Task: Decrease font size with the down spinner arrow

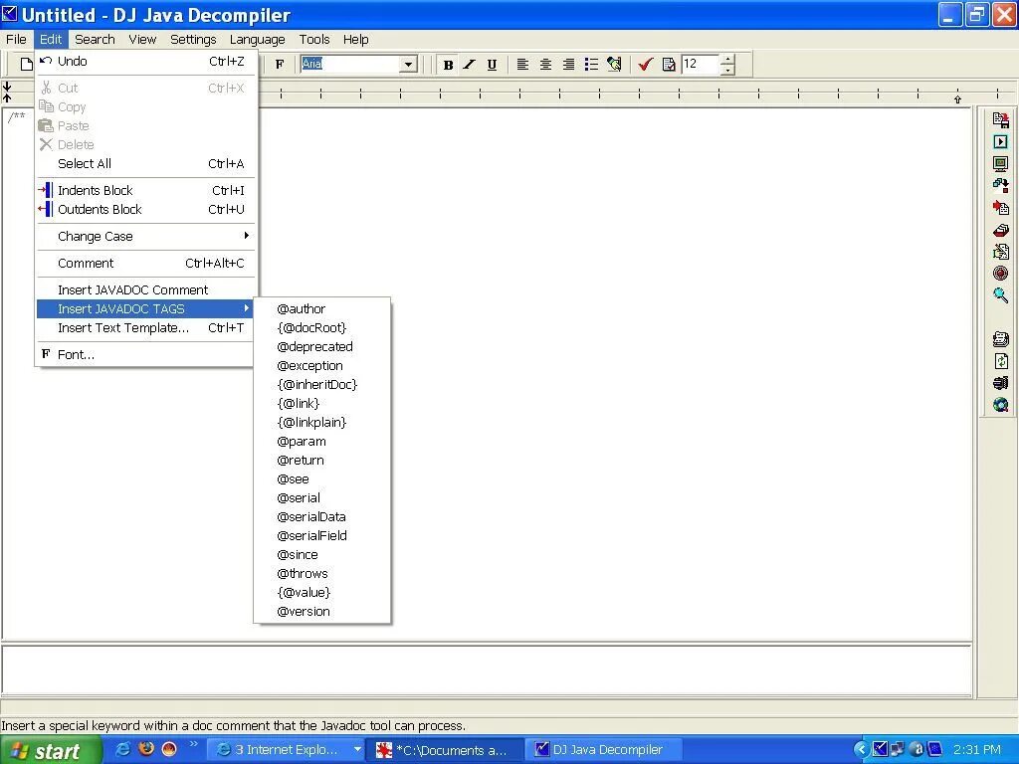Action: tap(727, 69)
